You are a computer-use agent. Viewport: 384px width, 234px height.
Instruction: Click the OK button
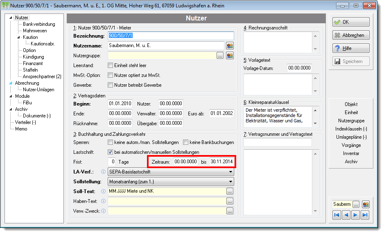coord(351,22)
